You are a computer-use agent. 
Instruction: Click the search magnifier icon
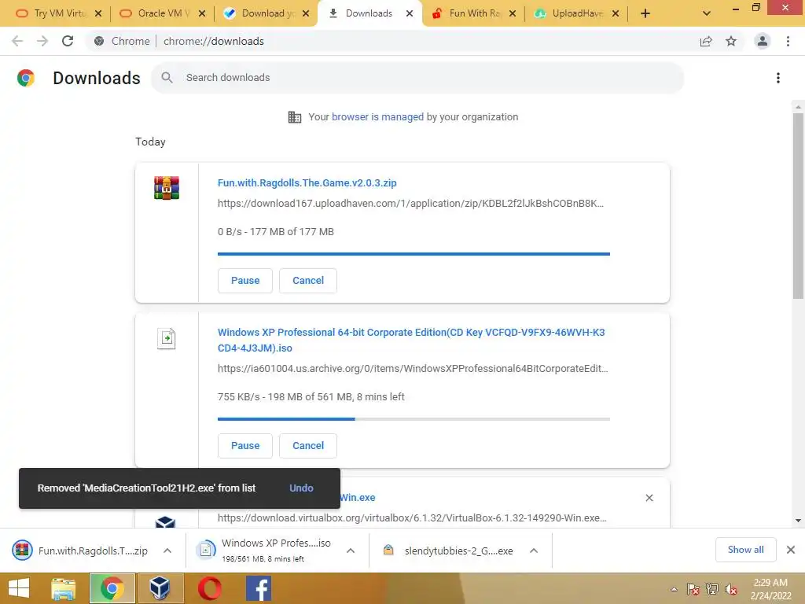coord(167,78)
